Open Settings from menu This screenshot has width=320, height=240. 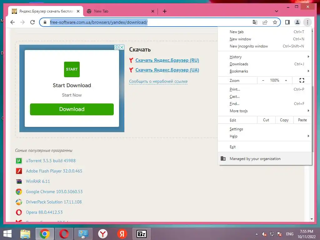265,129
